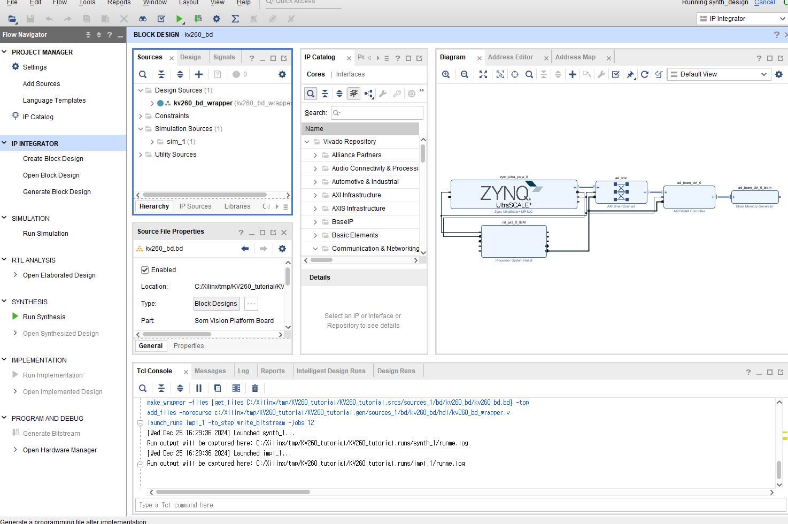Open the Open Project folder toolbar icon
Viewport: 788px width, 524px height.
12,19
